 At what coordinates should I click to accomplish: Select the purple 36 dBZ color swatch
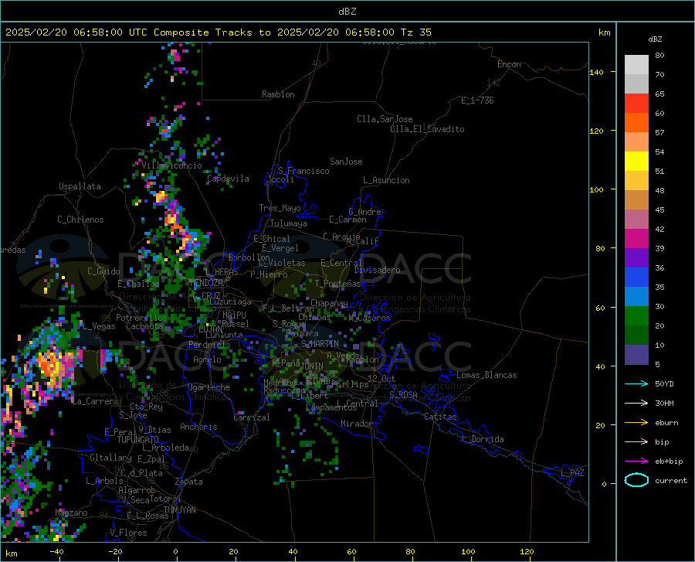(636, 258)
